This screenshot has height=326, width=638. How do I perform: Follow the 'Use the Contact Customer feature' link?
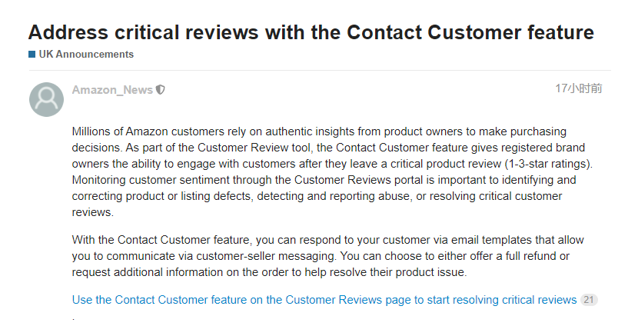(x=324, y=300)
